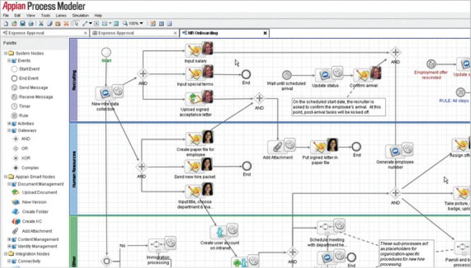This screenshot has width=471, height=268.
Task: Select the XOR gateway in the Palette
Action: 22,158
